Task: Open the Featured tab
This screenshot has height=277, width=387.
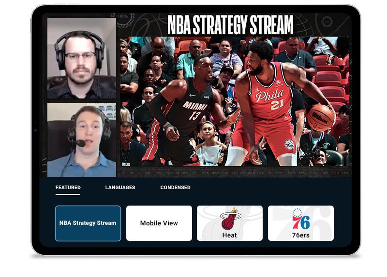Action: [68, 187]
